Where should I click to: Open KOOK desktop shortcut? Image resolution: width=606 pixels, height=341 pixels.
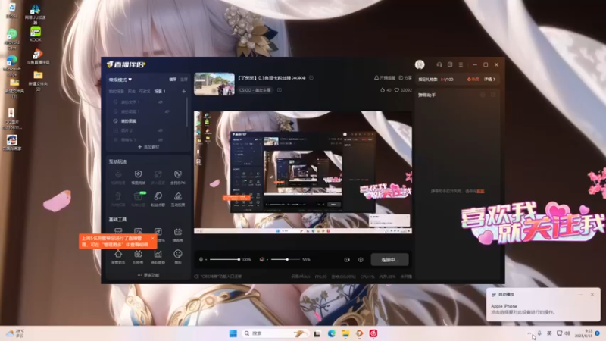click(x=36, y=33)
